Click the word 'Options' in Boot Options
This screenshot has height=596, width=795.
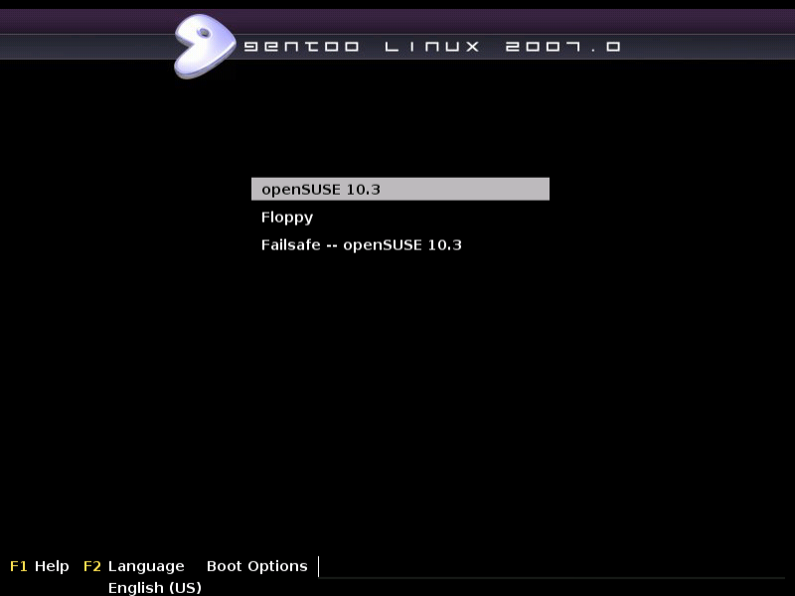pos(278,566)
